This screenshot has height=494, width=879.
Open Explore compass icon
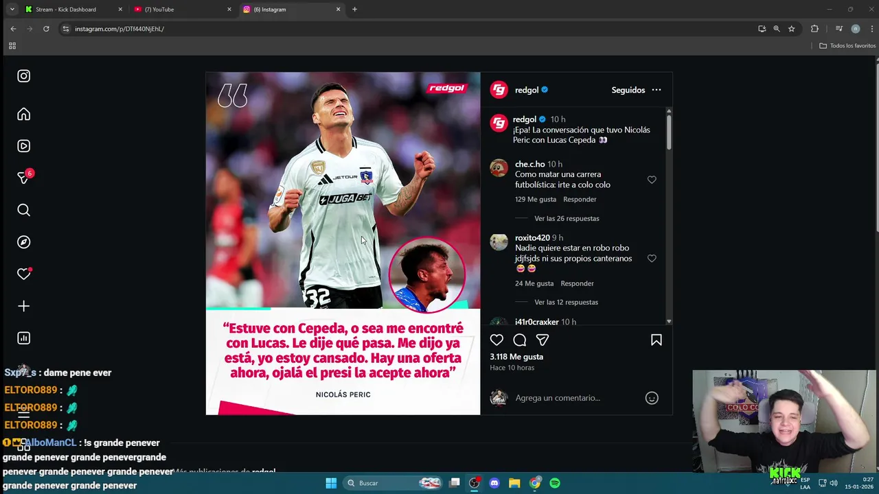pos(24,242)
